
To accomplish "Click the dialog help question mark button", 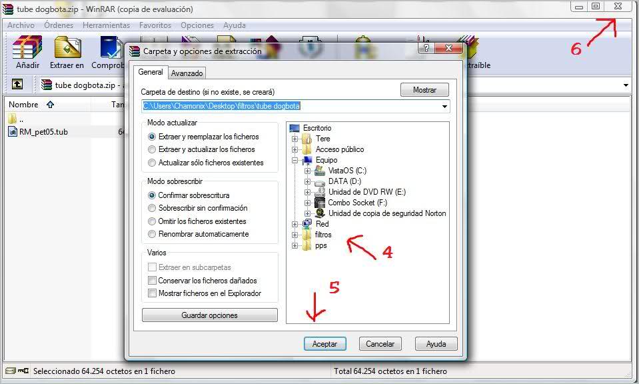I will pos(426,48).
